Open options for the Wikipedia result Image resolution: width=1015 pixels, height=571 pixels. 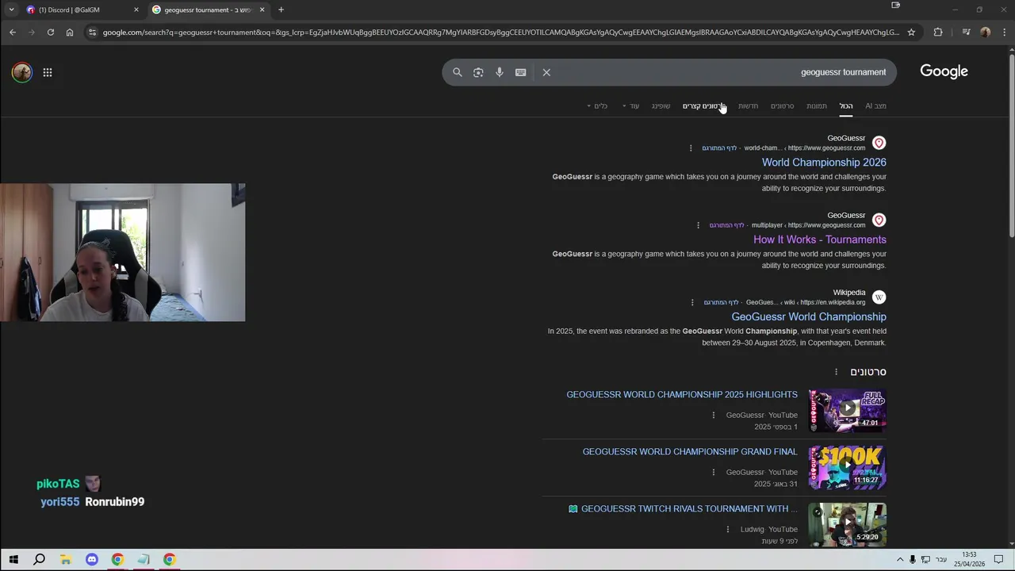pyautogui.click(x=692, y=302)
